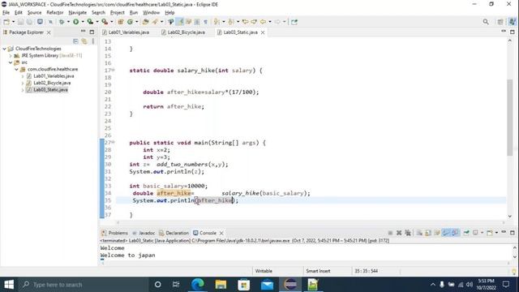The width and height of the screenshot is (519, 292).
Task: Click the New Java Package icon
Action: click(121, 22)
